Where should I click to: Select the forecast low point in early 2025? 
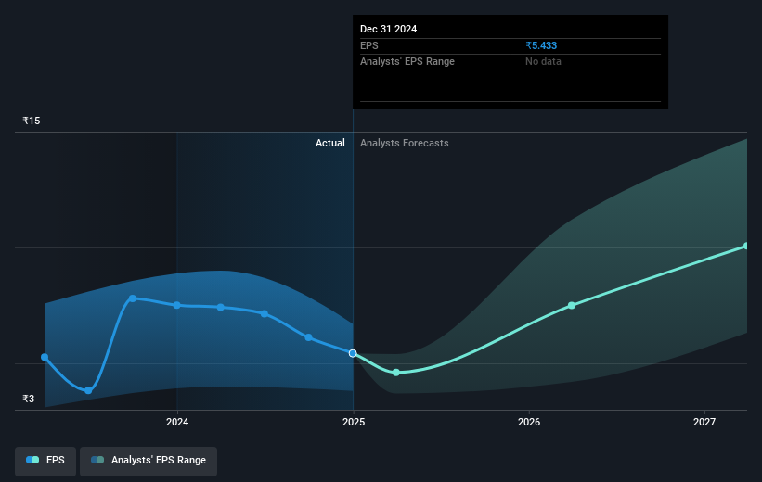(396, 373)
